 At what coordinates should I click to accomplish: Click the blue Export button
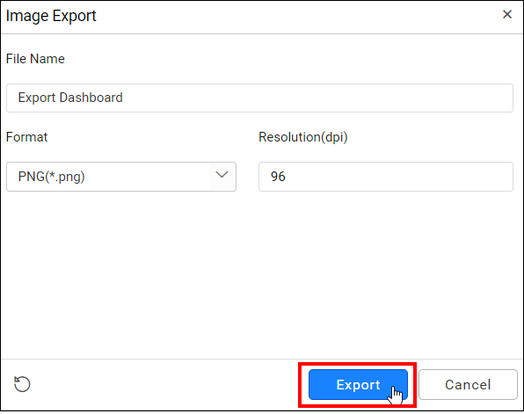pyautogui.click(x=358, y=385)
